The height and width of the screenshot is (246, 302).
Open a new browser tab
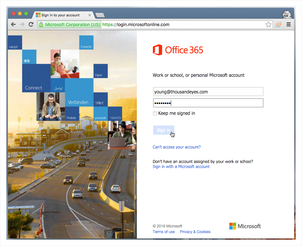[100, 15]
